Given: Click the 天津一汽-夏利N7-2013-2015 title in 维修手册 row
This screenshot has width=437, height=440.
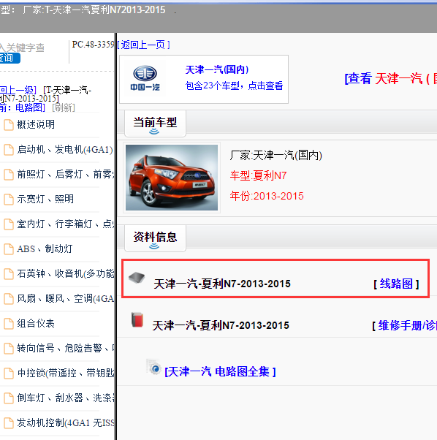Looking at the screenshot, I should coord(221,325).
